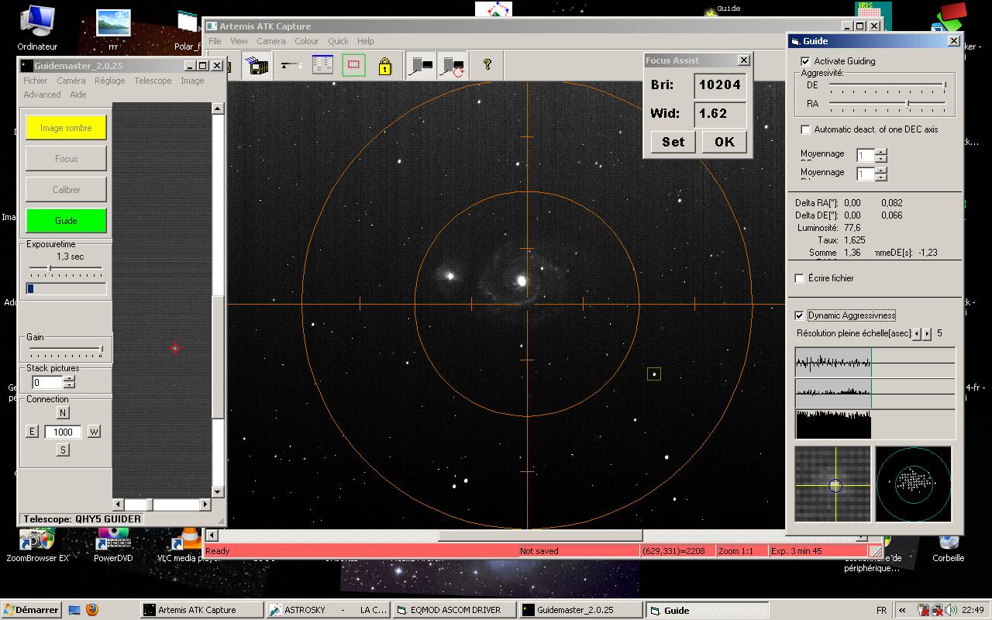Open the View menu in Artemis
The image size is (992, 620).
(239, 41)
